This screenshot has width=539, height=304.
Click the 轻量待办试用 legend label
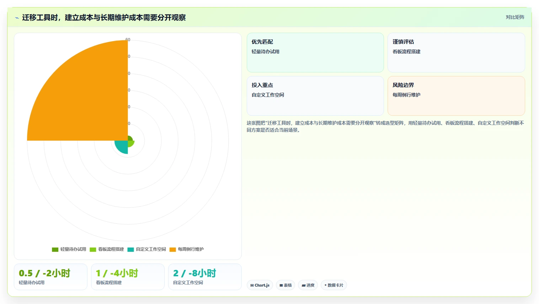point(73,249)
